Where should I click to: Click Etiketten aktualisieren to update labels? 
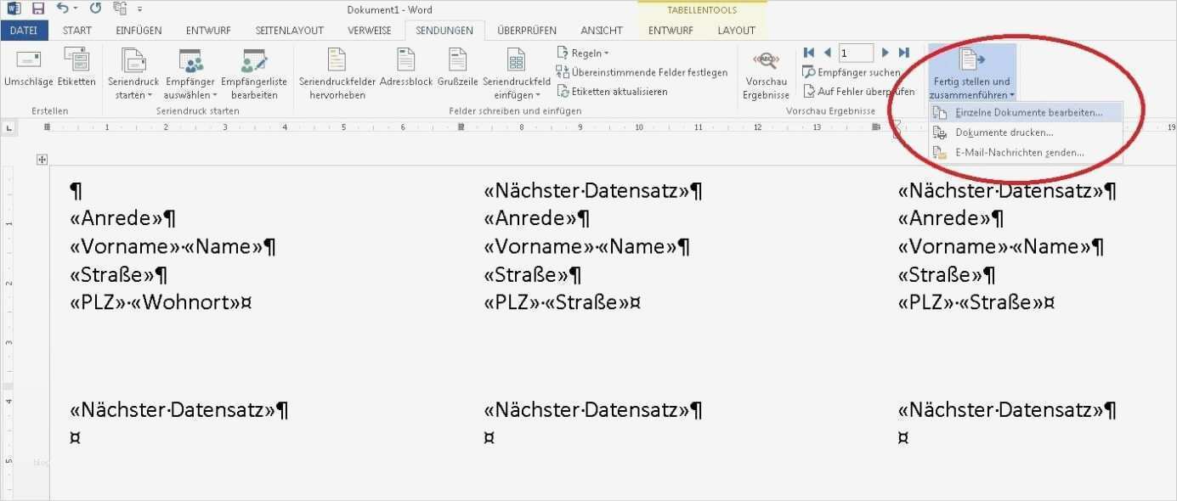coord(612,91)
